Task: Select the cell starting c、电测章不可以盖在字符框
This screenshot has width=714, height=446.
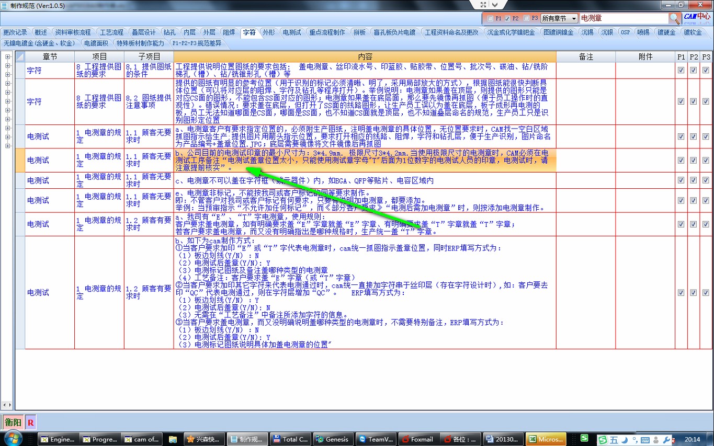Action: point(365,180)
